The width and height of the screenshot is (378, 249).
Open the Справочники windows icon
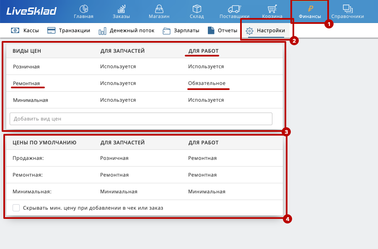[x=348, y=9]
